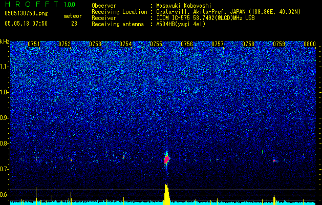The height and width of the screenshot is (205, 322).
Task: Click the 0754 time marker
Action: pyautogui.click(x=125, y=44)
